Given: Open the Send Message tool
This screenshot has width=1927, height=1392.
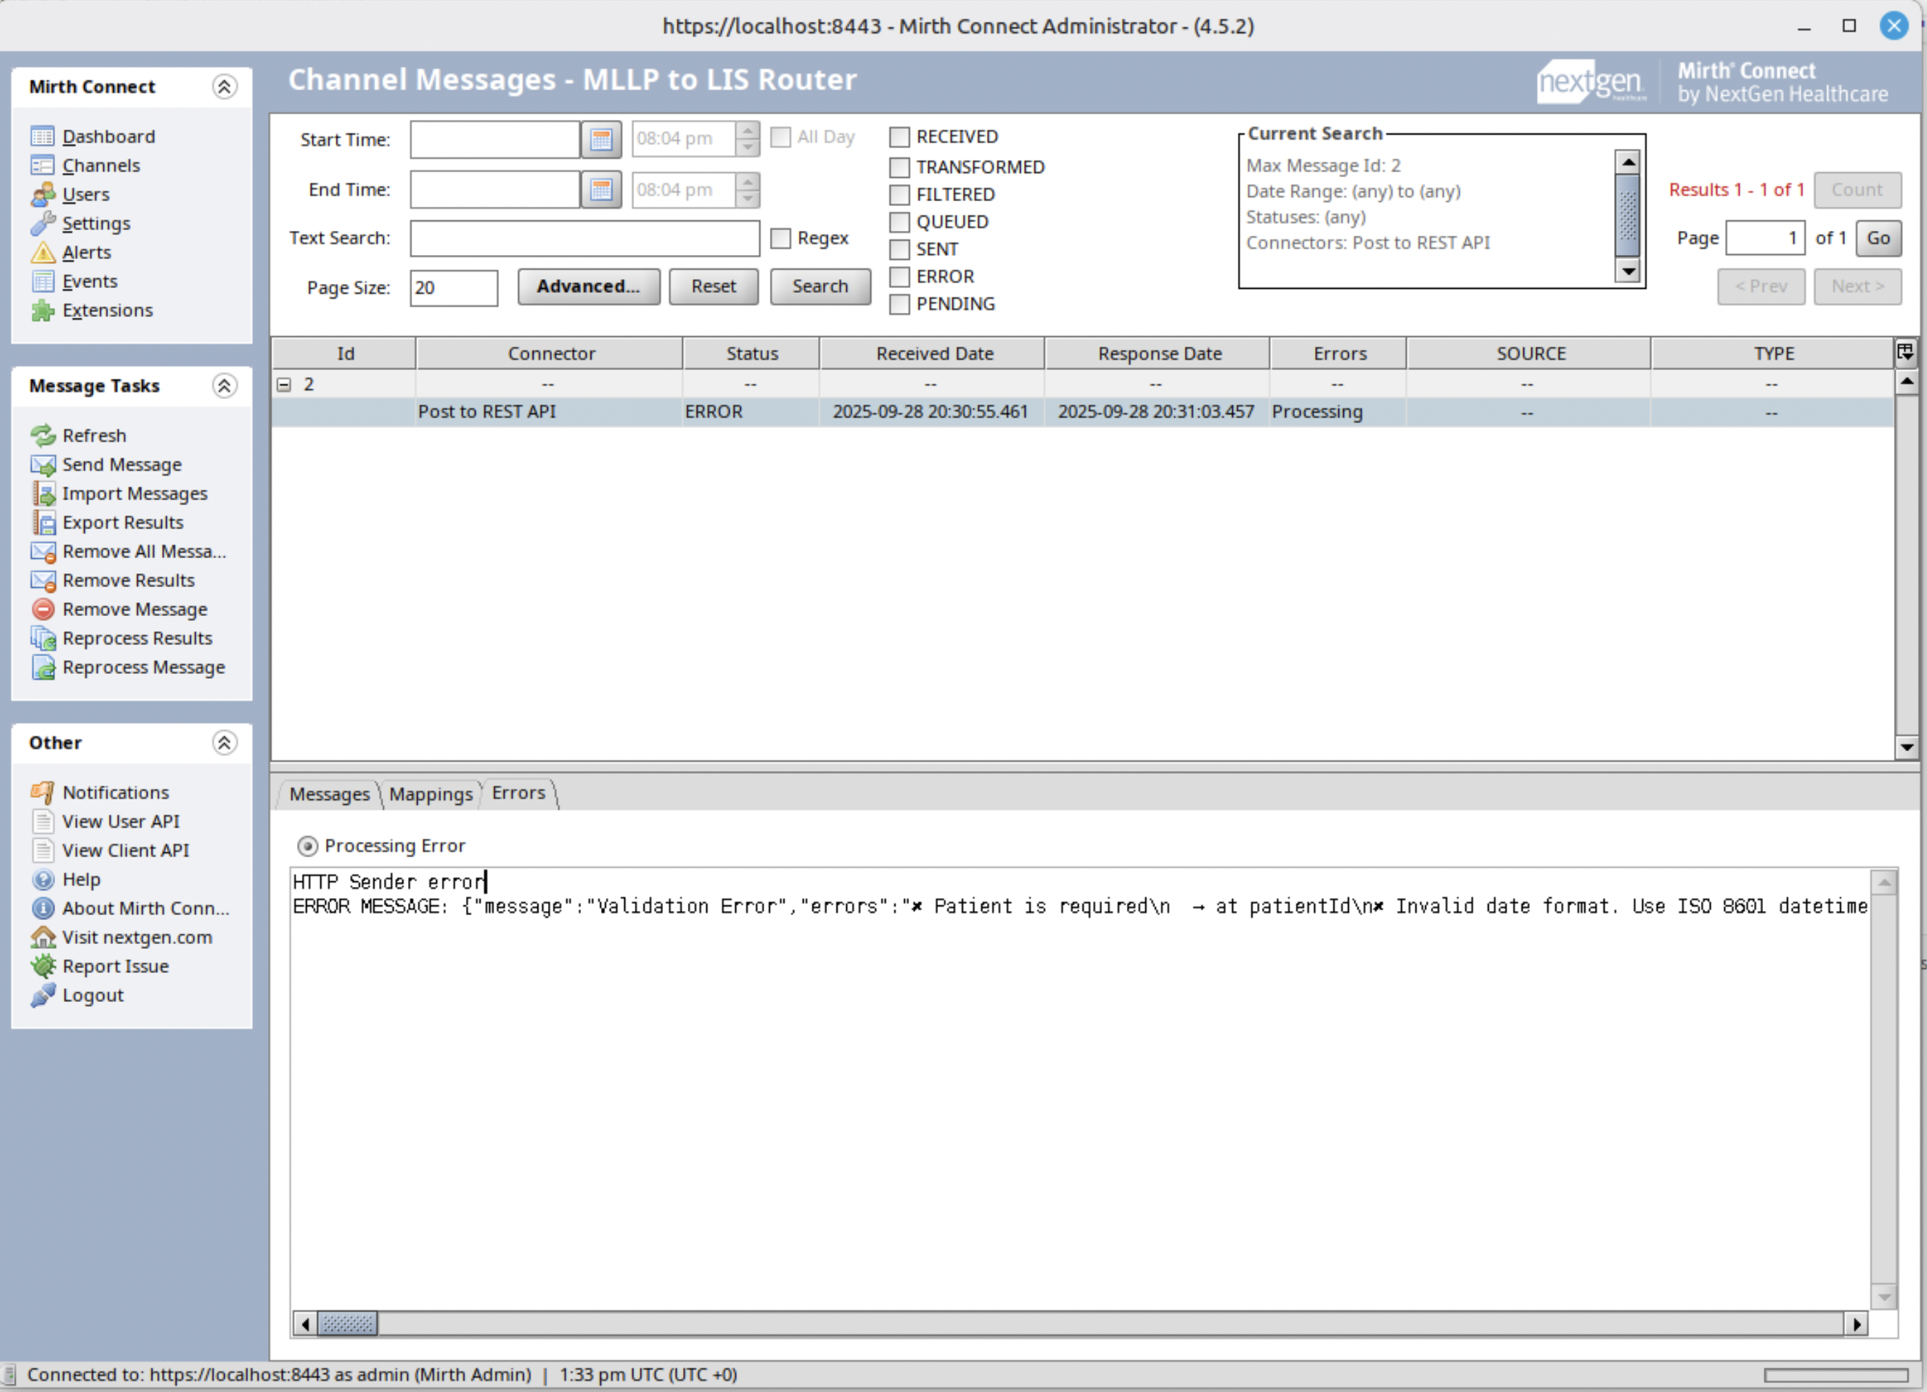Looking at the screenshot, I should [121, 464].
